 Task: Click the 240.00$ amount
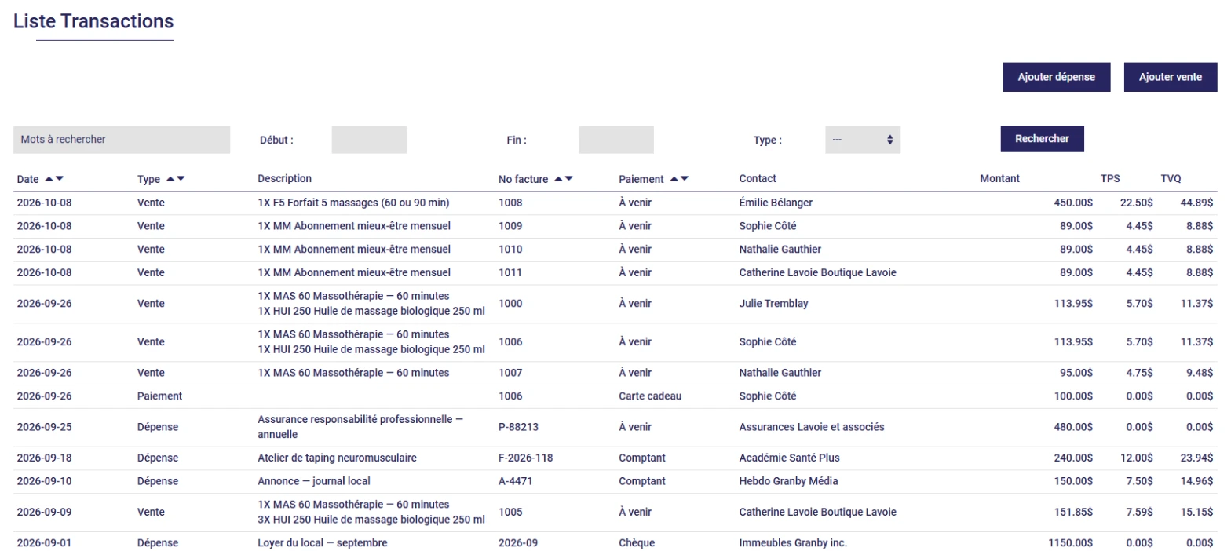[x=1073, y=458]
